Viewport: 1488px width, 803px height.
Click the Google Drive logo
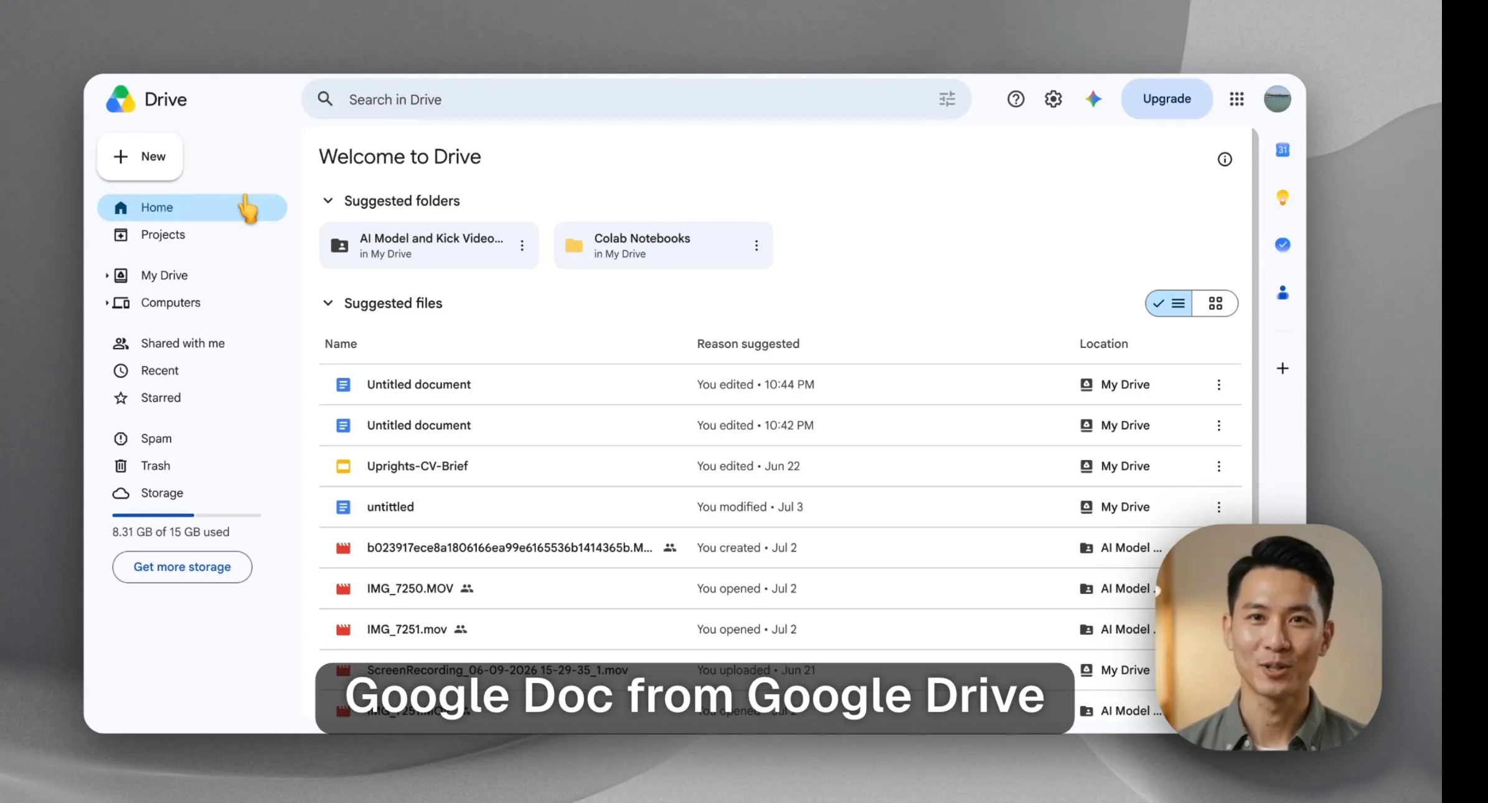[x=121, y=99]
